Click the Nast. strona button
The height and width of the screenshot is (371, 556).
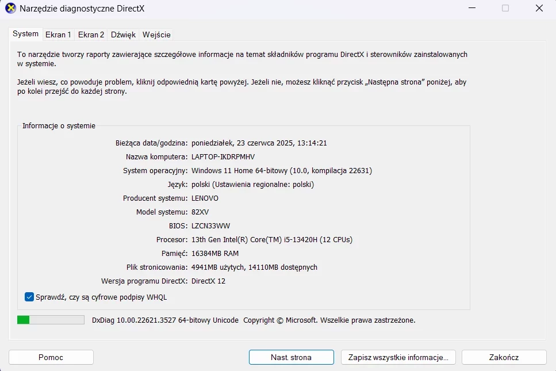pyautogui.click(x=291, y=357)
